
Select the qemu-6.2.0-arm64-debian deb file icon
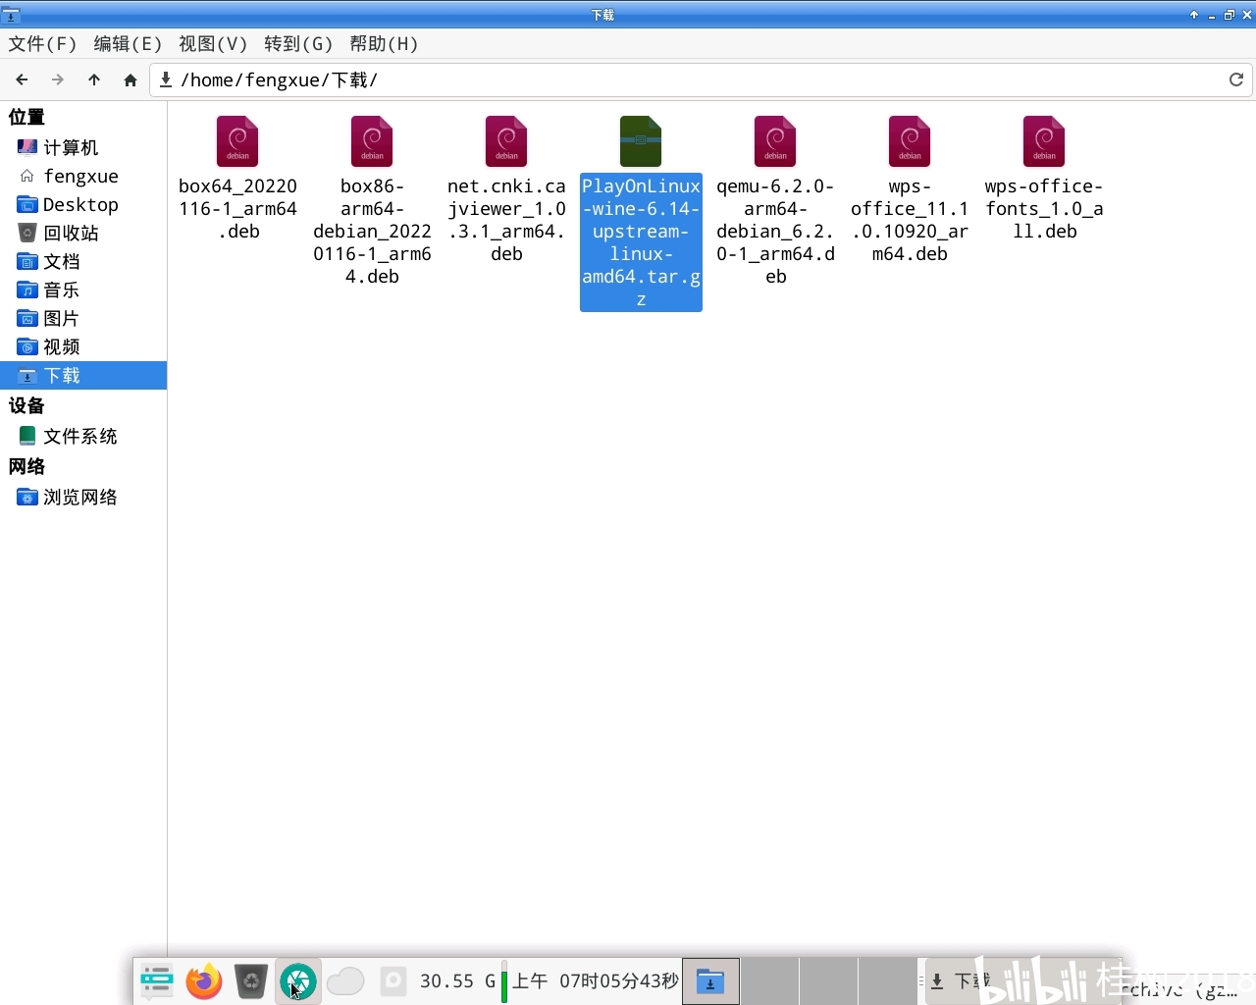coord(775,141)
